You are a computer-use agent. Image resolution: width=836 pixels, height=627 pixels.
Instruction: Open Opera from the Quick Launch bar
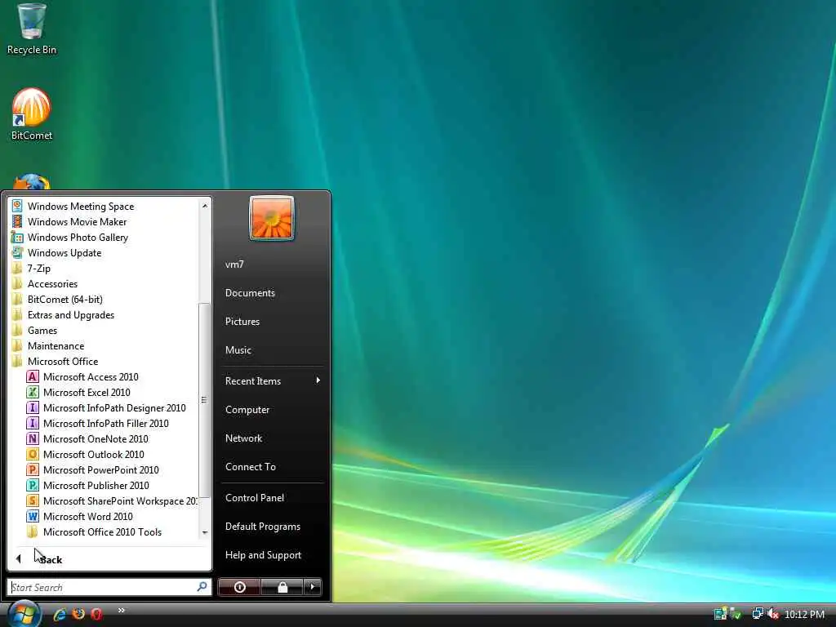coord(96,614)
